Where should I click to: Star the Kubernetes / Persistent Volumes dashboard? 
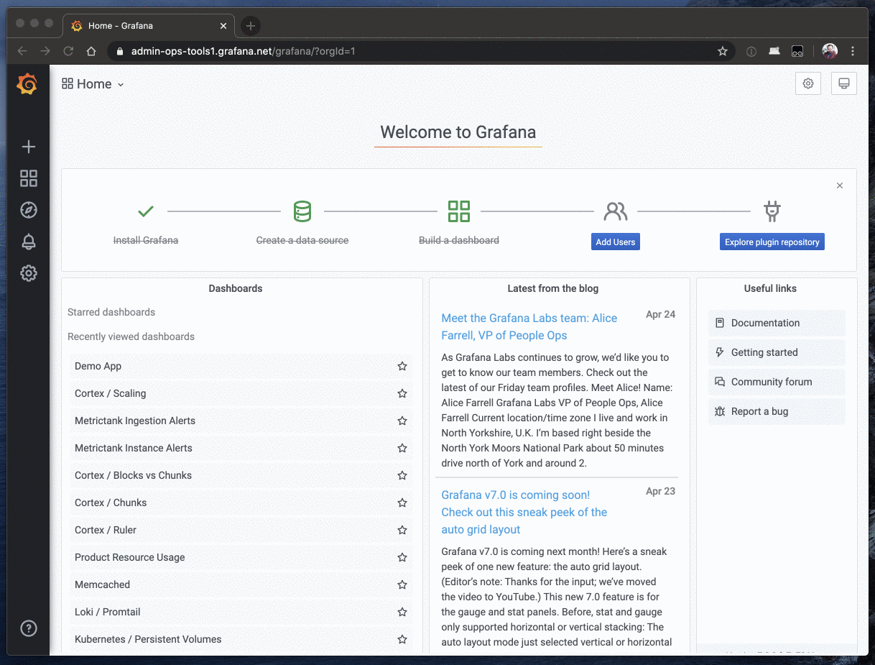tap(402, 639)
